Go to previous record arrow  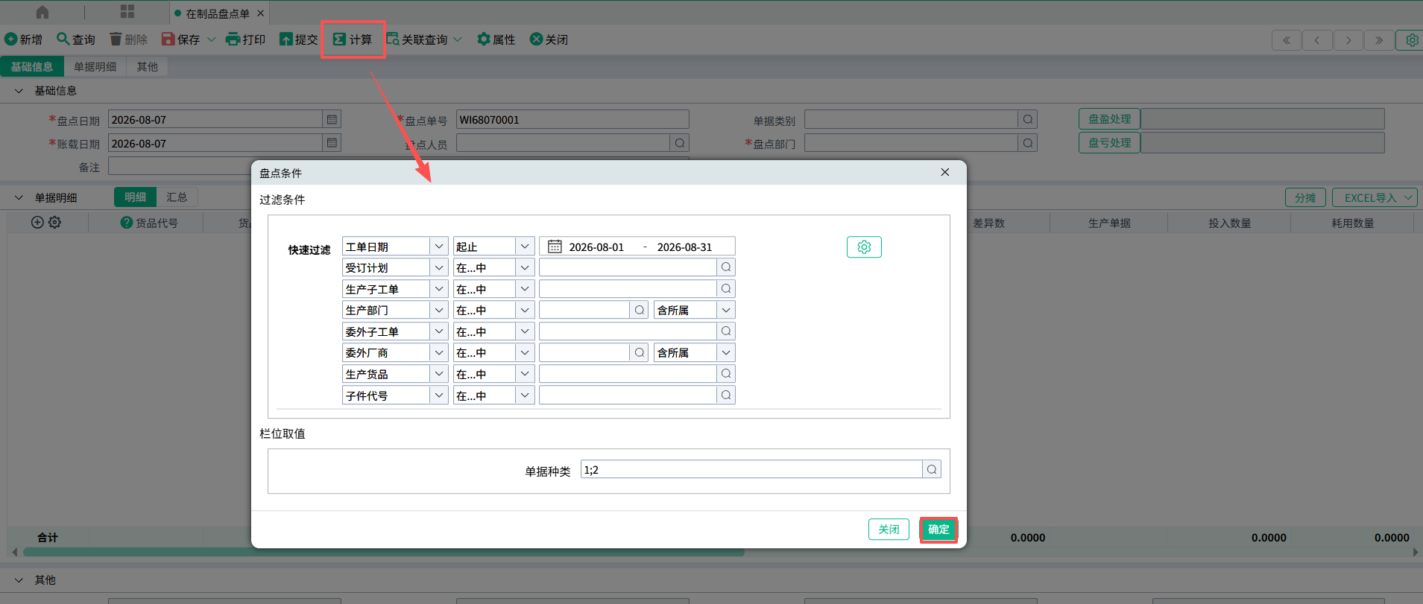click(x=1317, y=40)
